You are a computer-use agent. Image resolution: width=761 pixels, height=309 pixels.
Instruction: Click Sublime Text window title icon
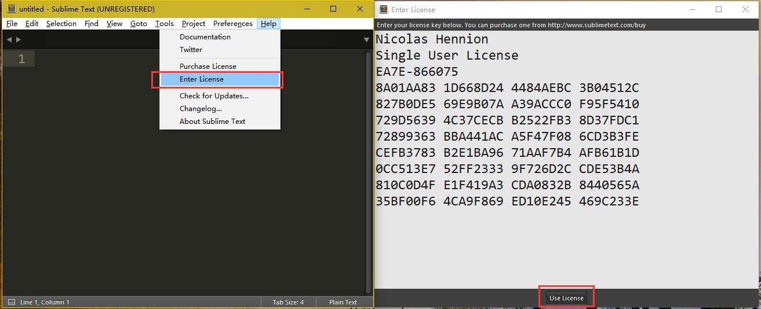coord(11,9)
